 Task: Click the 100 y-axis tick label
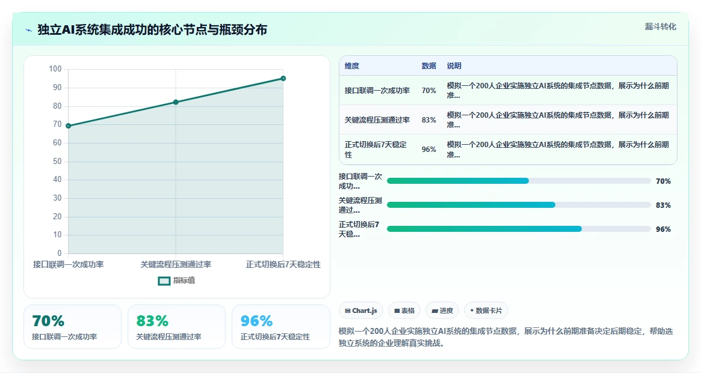[55, 68]
